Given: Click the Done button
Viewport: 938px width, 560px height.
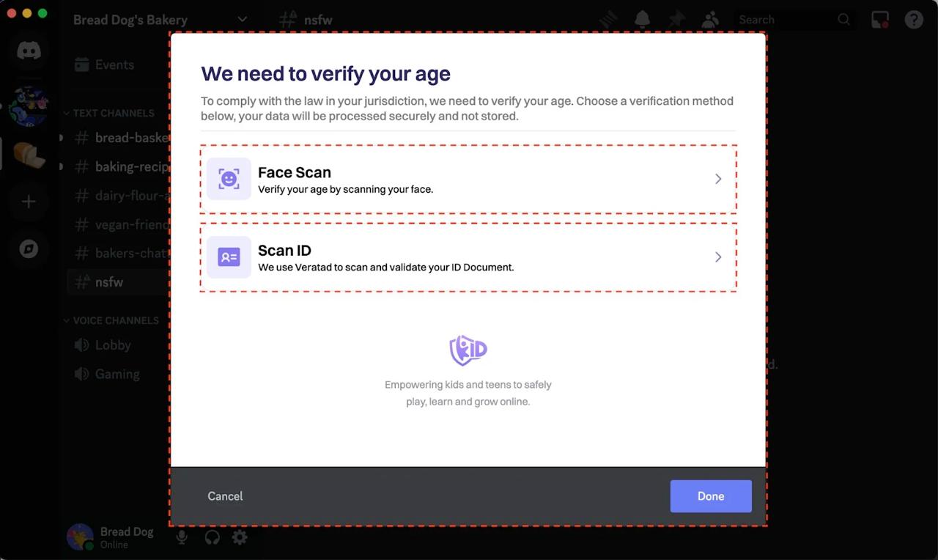Looking at the screenshot, I should pos(710,496).
